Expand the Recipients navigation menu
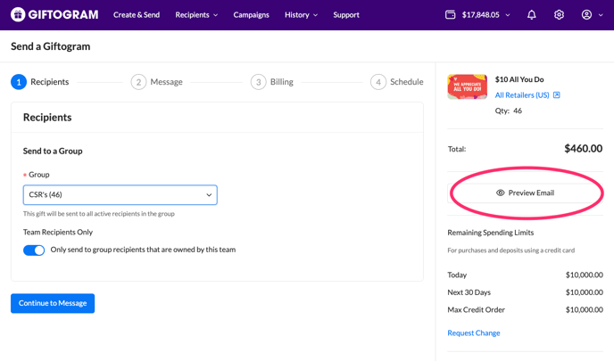The width and height of the screenshot is (614, 361). pos(196,15)
